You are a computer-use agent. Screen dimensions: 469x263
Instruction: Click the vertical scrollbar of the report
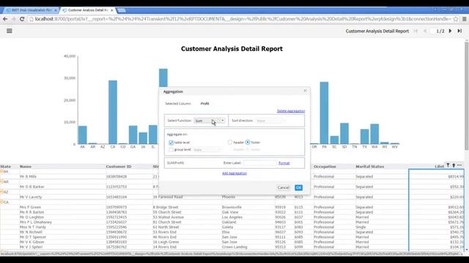466,96
